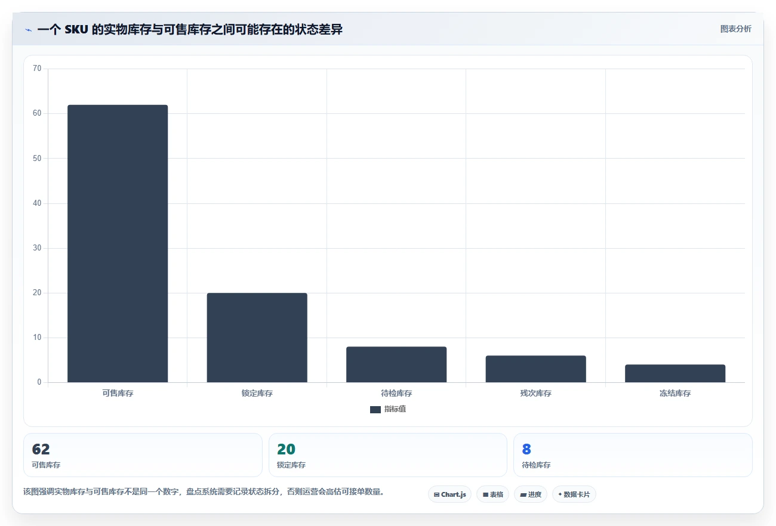This screenshot has width=776, height=526.
Task: Click the green number 20 in the card
Action: (286, 450)
